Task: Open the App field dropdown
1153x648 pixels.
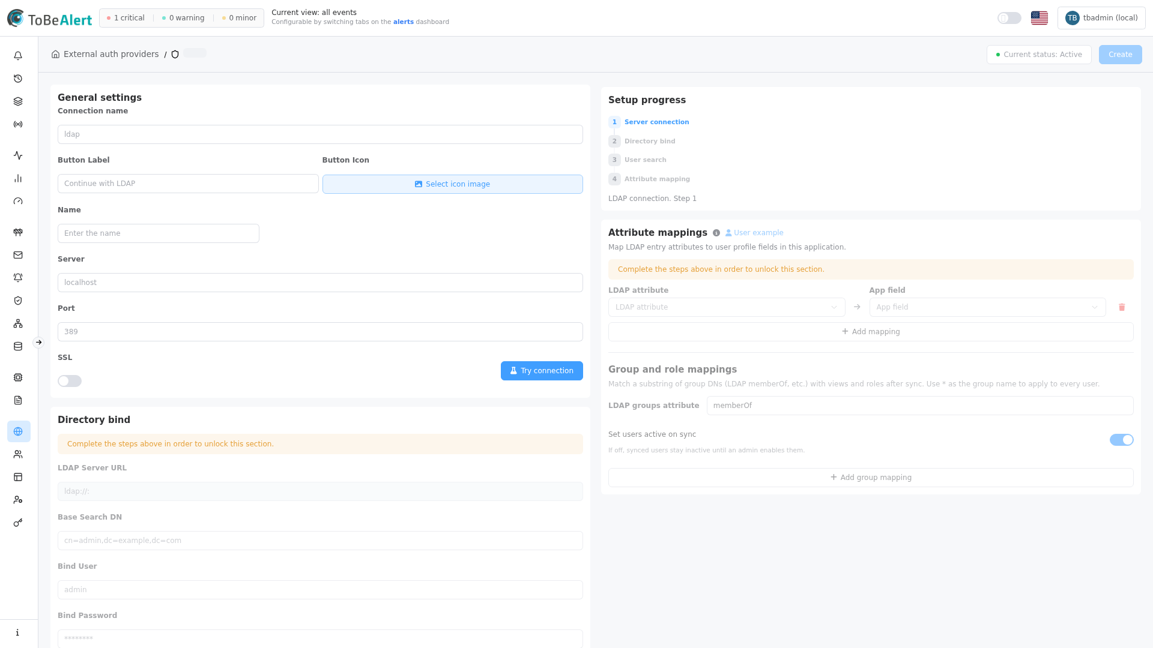Action: coord(987,307)
